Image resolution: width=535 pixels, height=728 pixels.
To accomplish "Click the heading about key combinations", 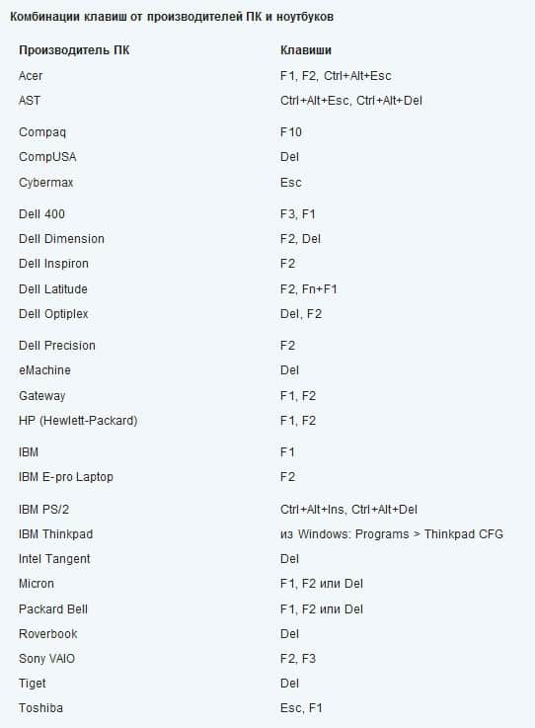I will (x=171, y=17).
